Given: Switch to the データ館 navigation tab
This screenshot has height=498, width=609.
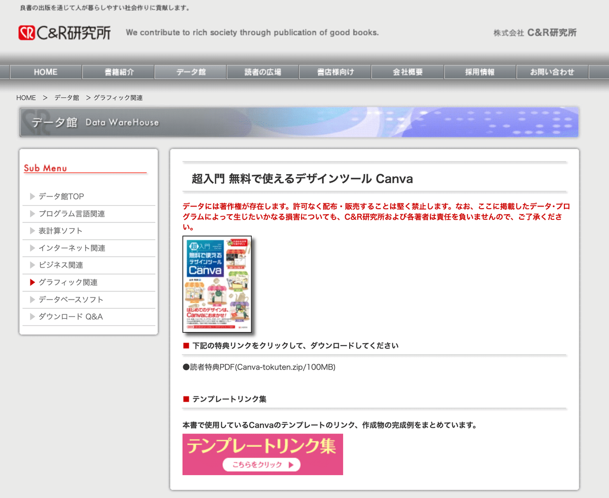Looking at the screenshot, I should pos(190,72).
